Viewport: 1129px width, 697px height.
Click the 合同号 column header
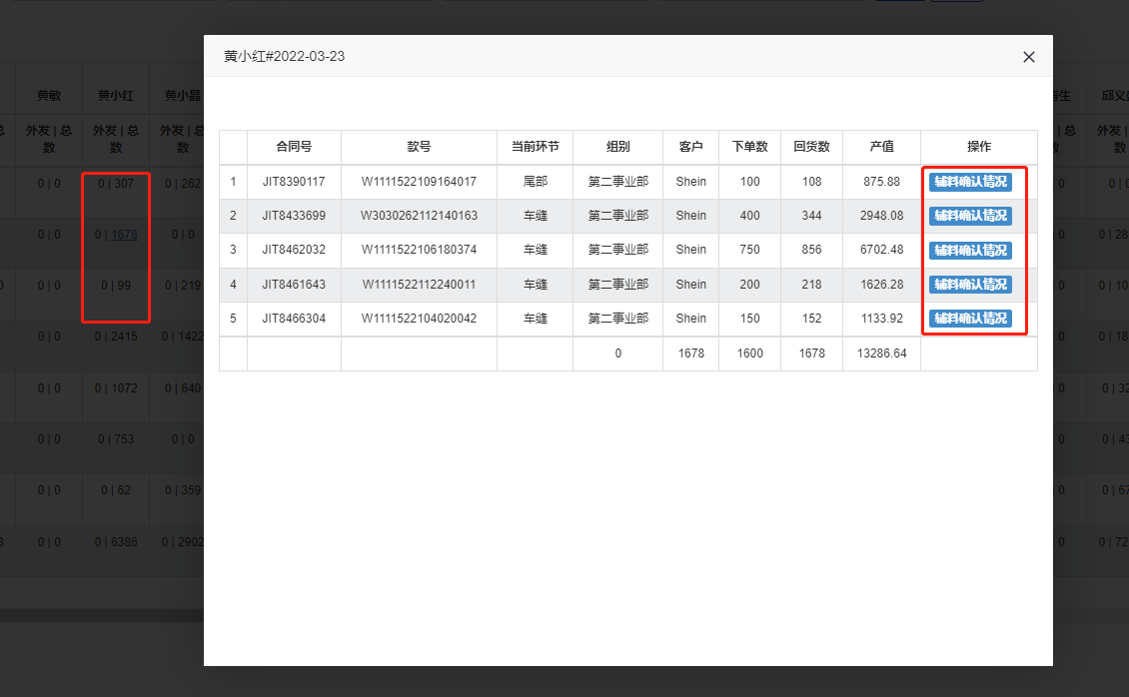(x=294, y=147)
